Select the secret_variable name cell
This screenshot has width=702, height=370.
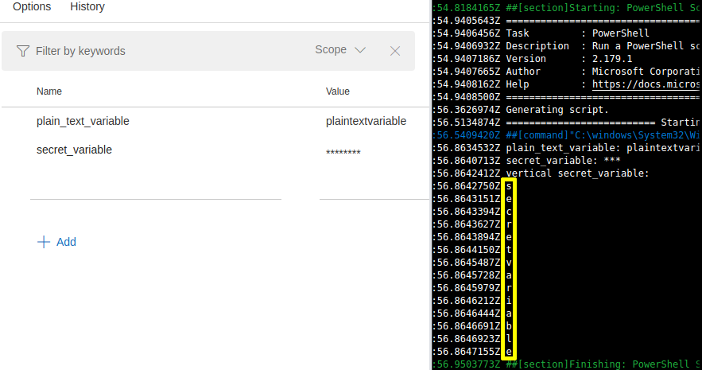74,150
